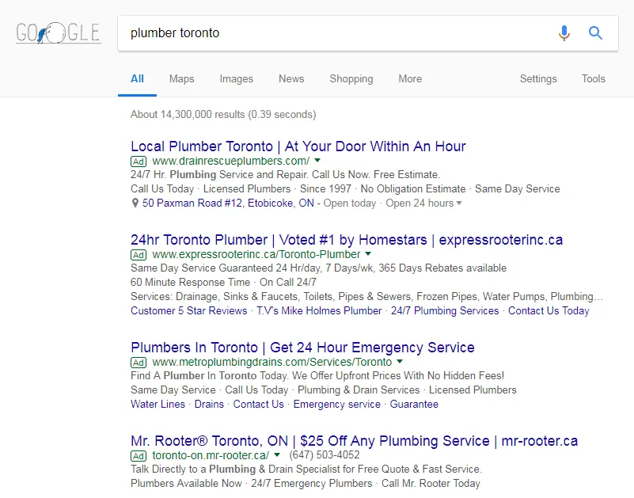The height and width of the screenshot is (498, 634).
Task: Click the Ad badge next to toronto-on.mr-rooter.ca
Action: pos(139,456)
